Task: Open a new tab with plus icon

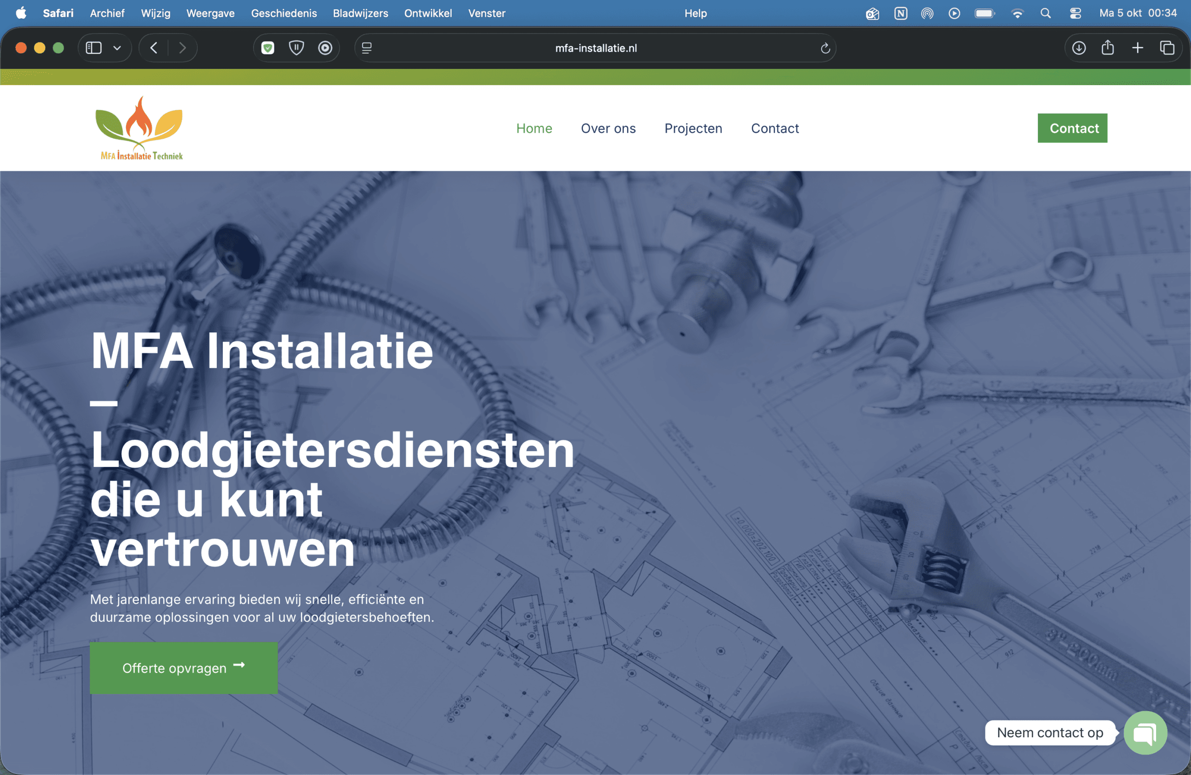Action: tap(1137, 48)
